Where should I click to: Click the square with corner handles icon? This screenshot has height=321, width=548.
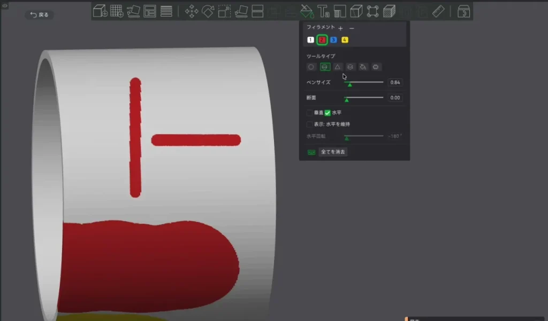pos(372,11)
